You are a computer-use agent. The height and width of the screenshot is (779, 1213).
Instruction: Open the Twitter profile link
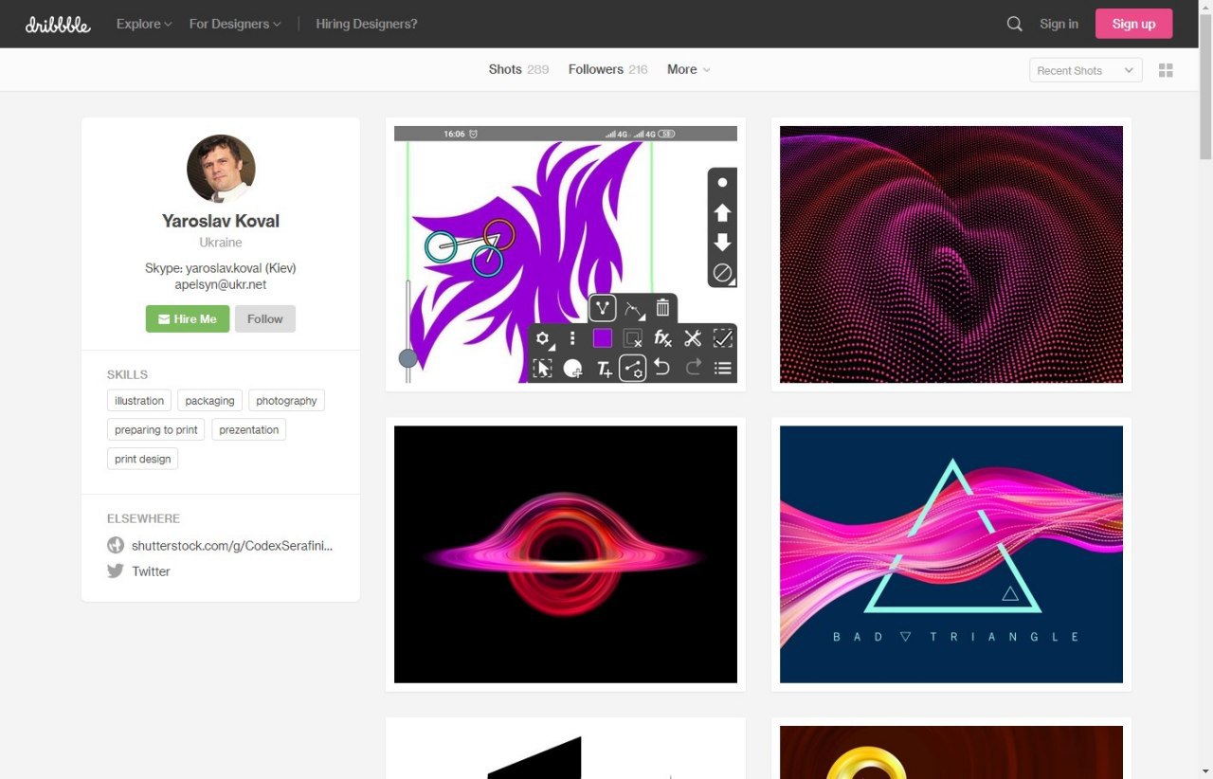[x=151, y=571]
